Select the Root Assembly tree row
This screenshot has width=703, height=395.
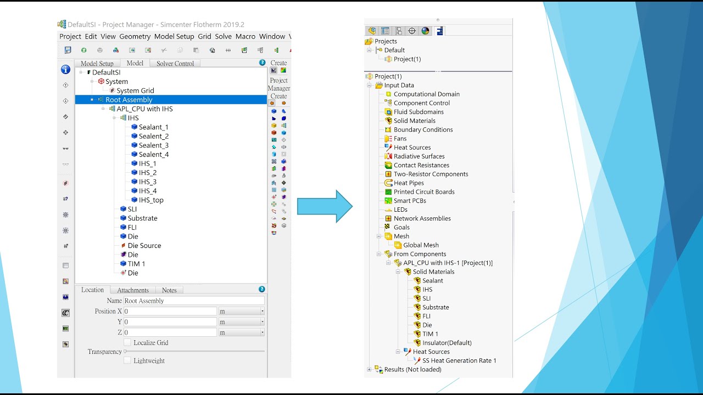(x=171, y=100)
